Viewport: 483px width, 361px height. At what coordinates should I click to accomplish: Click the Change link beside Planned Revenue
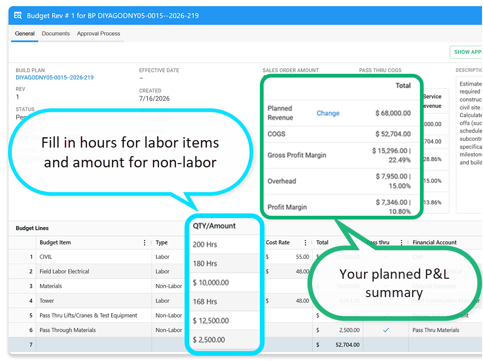pyautogui.click(x=328, y=113)
